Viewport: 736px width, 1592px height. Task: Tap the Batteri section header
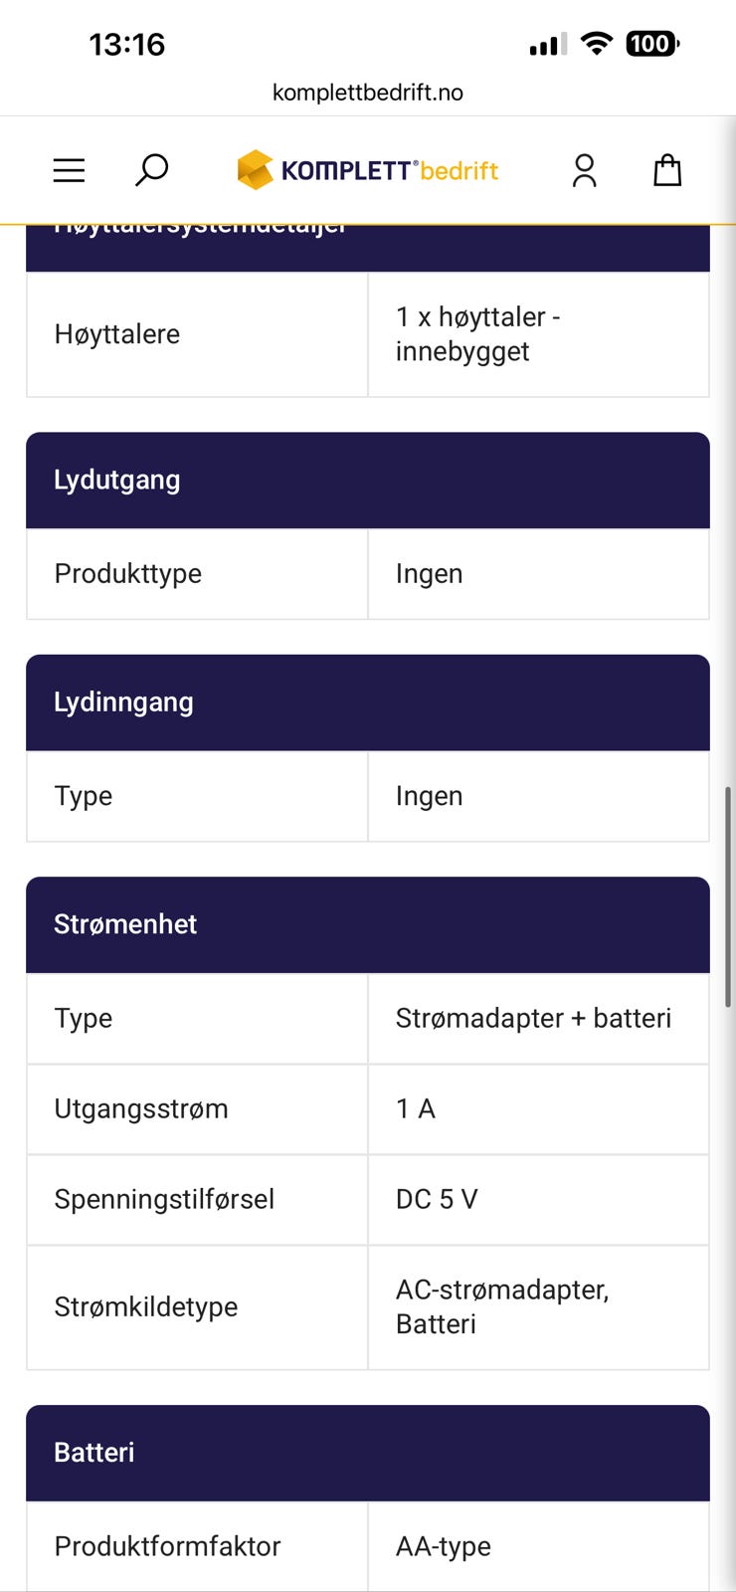pos(368,1453)
